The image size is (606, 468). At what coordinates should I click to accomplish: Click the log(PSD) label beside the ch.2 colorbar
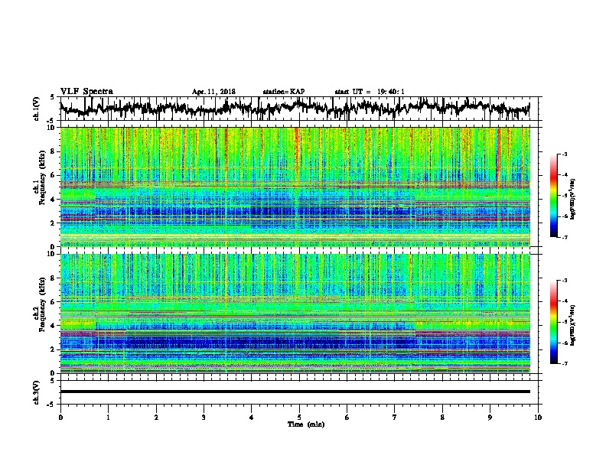[573, 325]
